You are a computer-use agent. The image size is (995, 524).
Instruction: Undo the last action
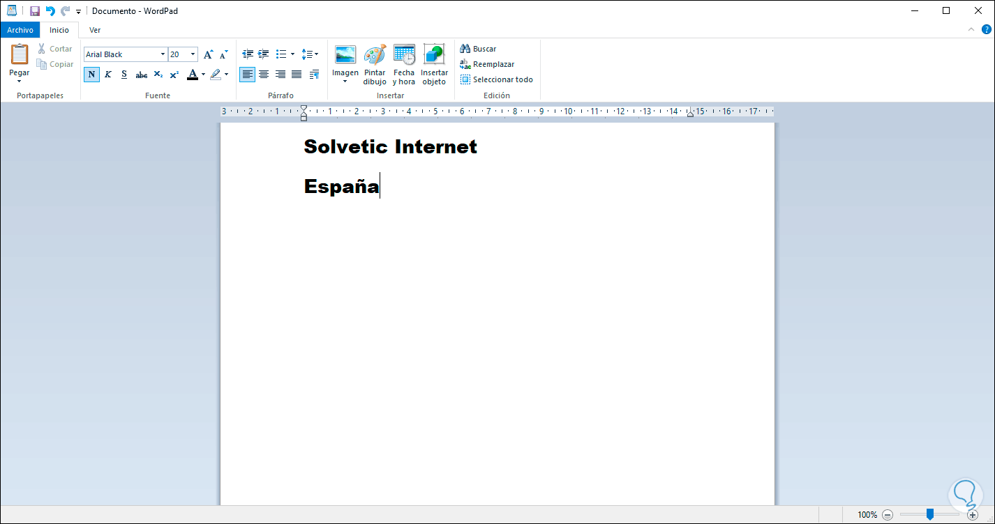coord(50,11)
